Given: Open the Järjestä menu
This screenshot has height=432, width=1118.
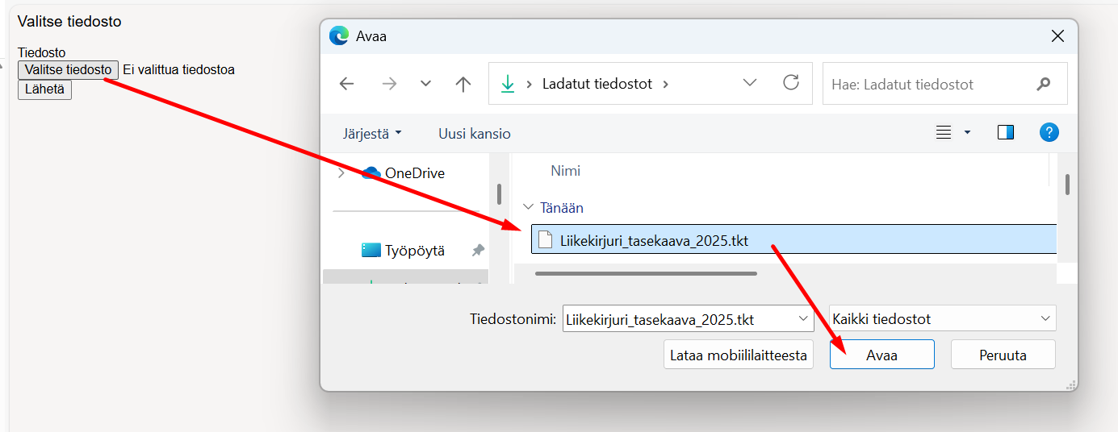Looking at the screenshot, I should (372, 133).
